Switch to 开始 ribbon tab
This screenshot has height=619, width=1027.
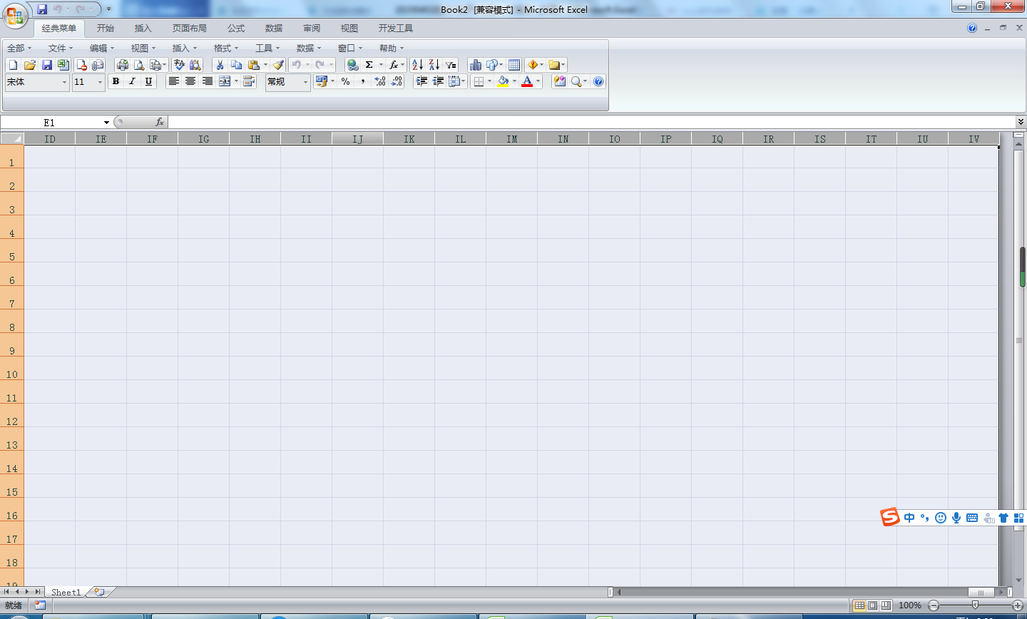(x=106, y=29)
